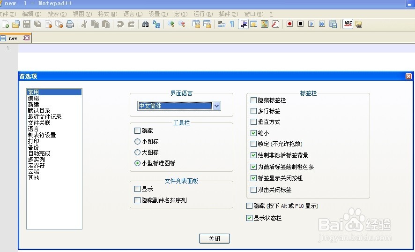Screen dimensions: 415x252
Task: Click the Save All toolbar icon
Action: 37,24
